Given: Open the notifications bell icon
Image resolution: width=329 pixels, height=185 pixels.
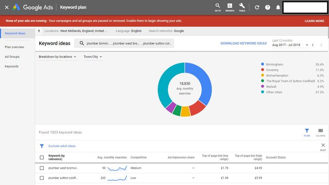Looking at the screenshot, I should pos(278,7).
